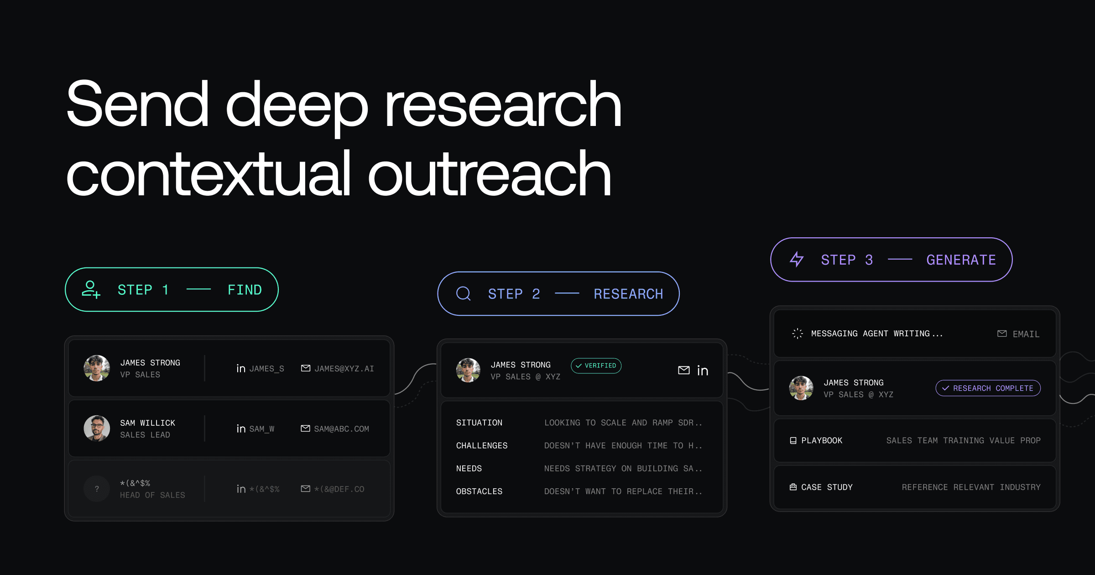This screenshot has height=575, width=1095.
Task: Click the Playbook book icon
Action: click(x=793, y=440)
